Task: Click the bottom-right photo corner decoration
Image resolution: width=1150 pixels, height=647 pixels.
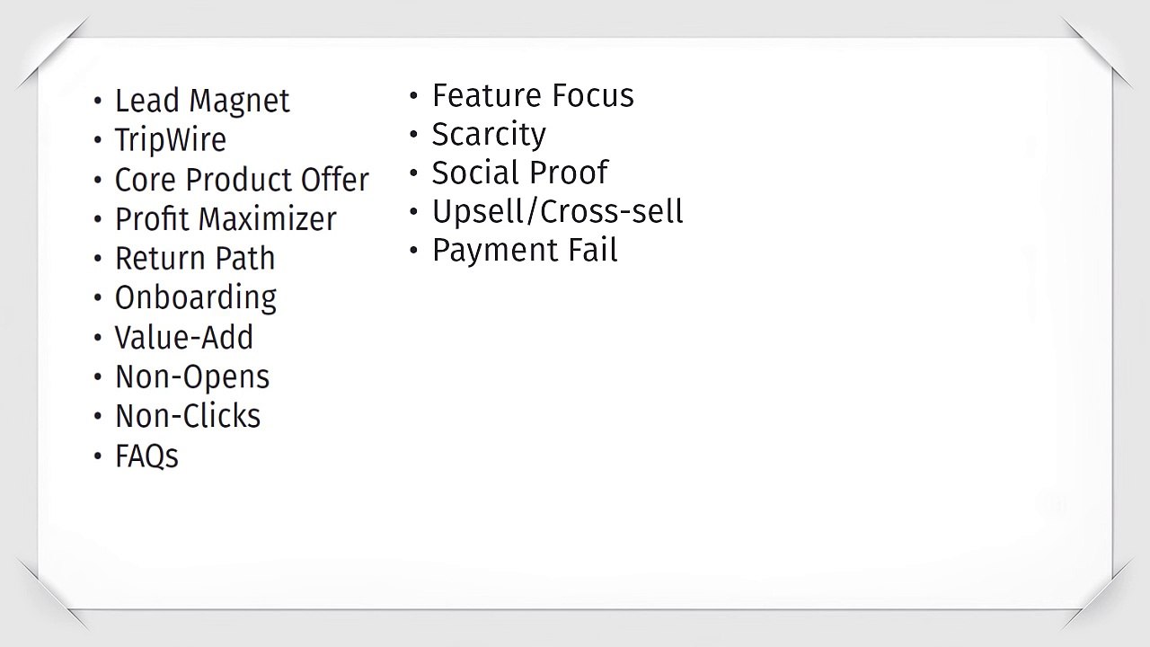Action: click(x=1096, y=593)
